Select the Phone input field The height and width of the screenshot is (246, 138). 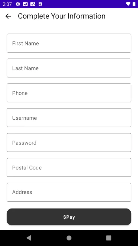69,93
